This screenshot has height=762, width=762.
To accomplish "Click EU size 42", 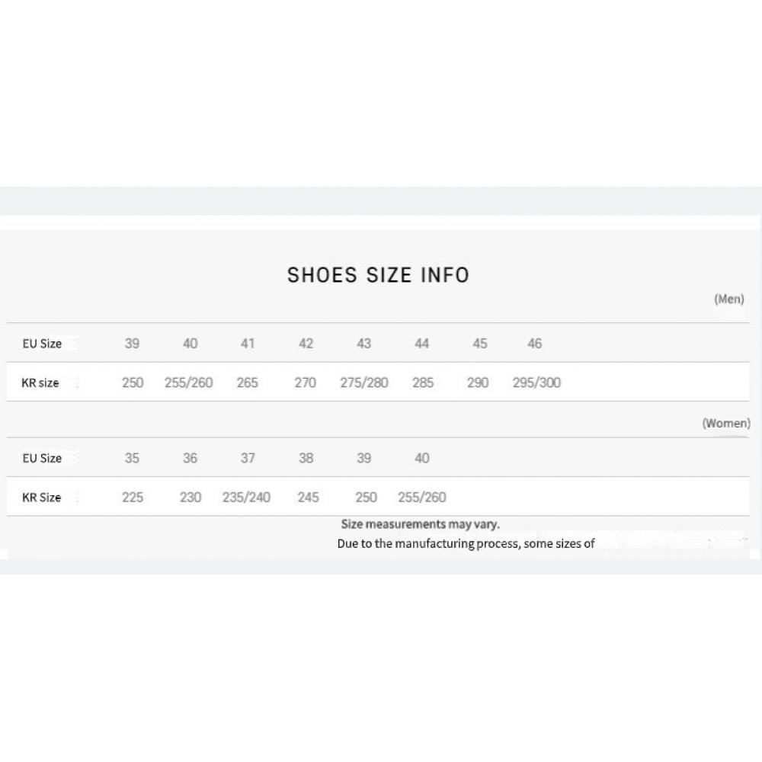I will pyautogui.click(x=306, y=344).
